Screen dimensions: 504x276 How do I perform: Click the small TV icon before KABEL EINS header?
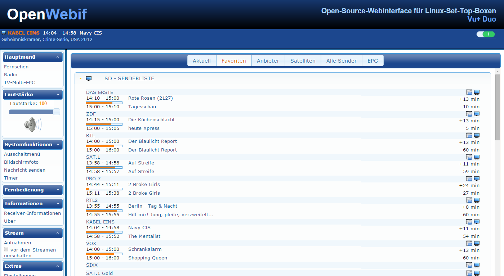click(x=4, y=33)
